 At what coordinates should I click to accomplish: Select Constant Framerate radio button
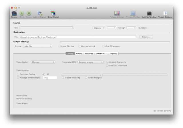click(x=107, y=66)
